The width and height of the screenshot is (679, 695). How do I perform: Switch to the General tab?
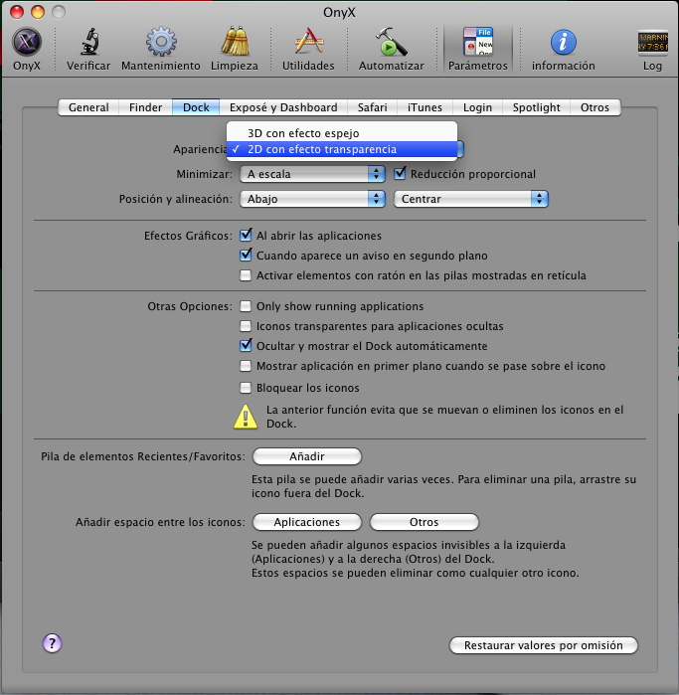88,107
